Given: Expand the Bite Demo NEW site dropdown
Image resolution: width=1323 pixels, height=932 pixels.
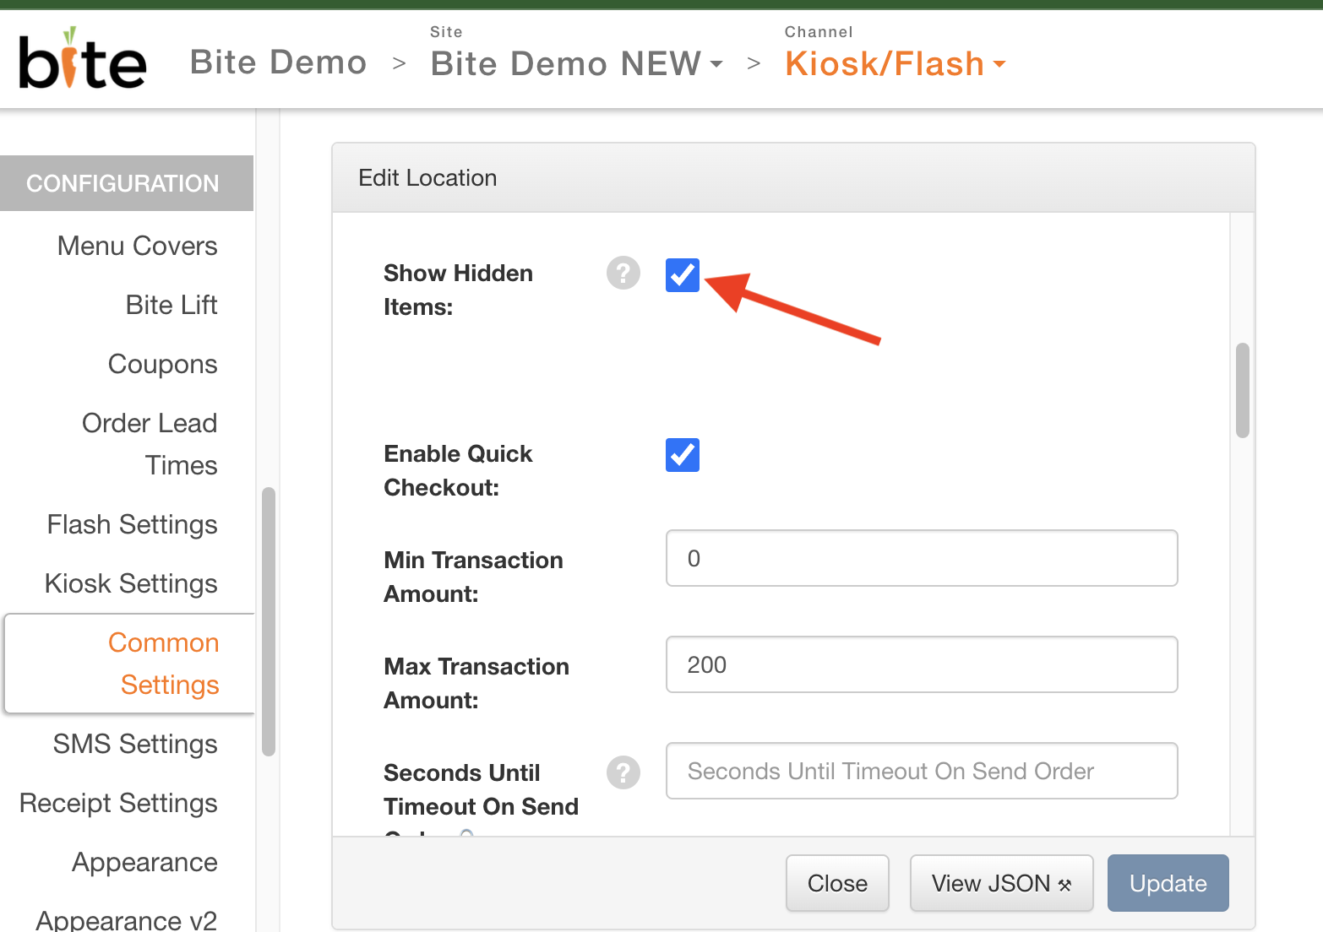Looking at the screenshot, I should pos(576,64).
